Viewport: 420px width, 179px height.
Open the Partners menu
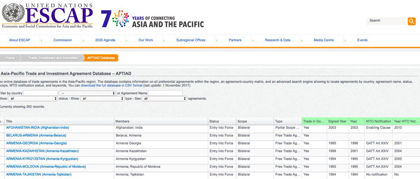[x=235, y=40]
